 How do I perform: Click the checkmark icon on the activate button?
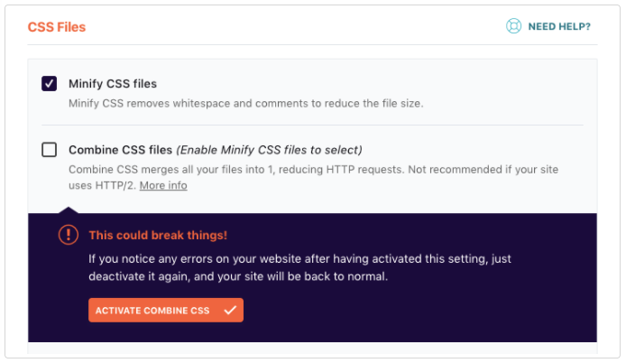pyautogui.click(x=230, y=311)
